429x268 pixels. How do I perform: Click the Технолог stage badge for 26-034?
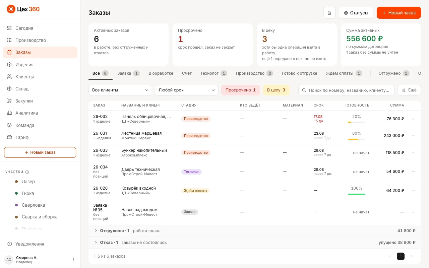pyautogui.click(x=191, y=172)
